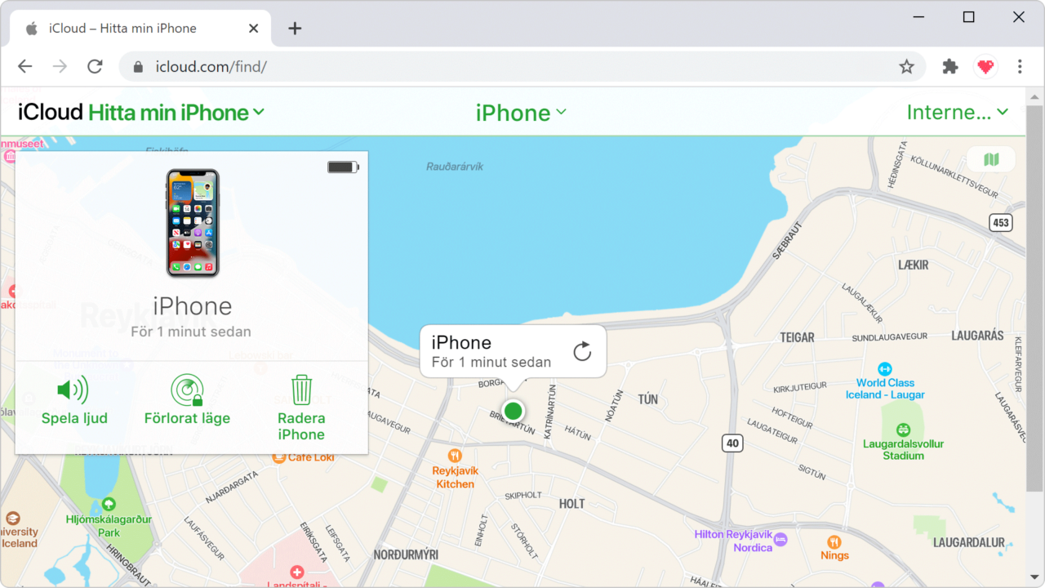Open a new browser tab

(x=295, y=29)
